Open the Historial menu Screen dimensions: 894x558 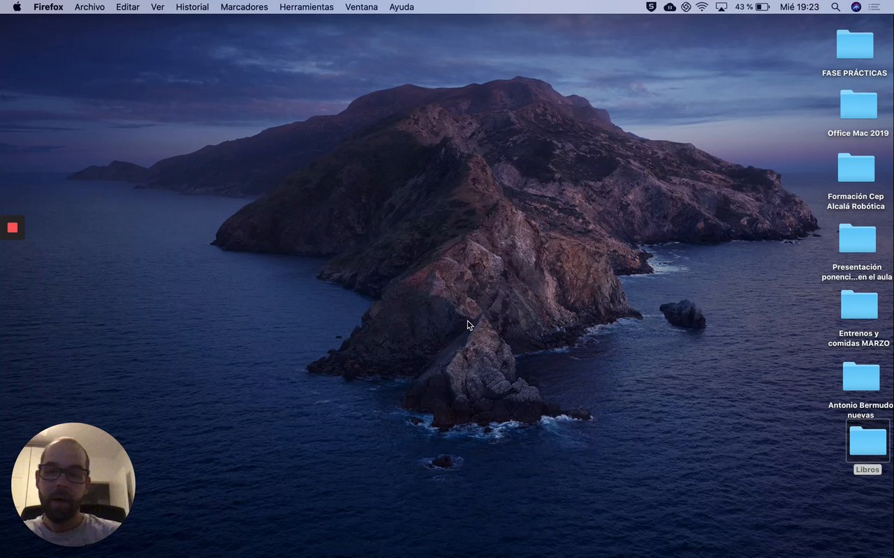[192, 7]
